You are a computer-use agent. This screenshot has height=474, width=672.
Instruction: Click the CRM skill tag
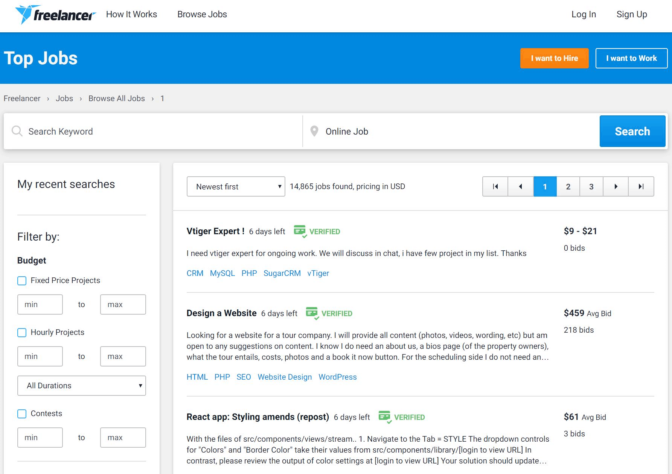(x=195, y=273)
